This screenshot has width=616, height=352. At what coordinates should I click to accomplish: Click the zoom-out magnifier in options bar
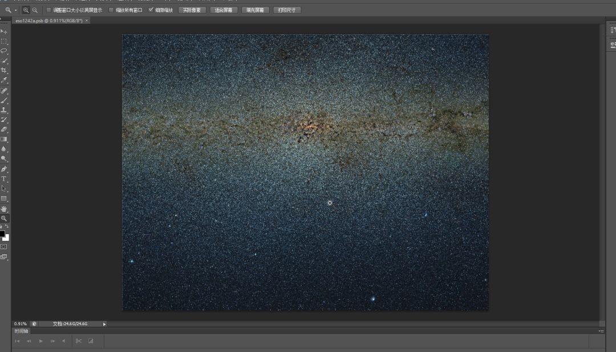35,10
